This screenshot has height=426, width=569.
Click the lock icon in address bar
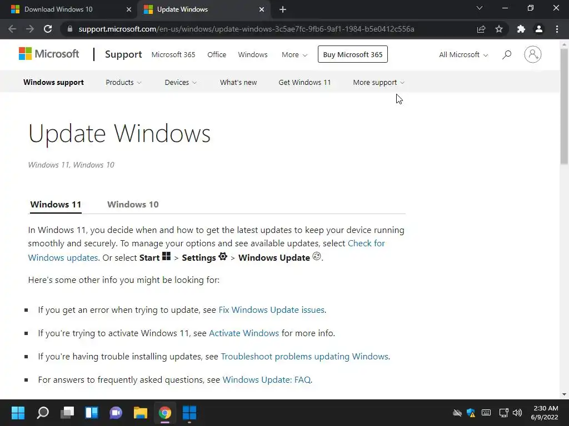(x=70, y=29)
